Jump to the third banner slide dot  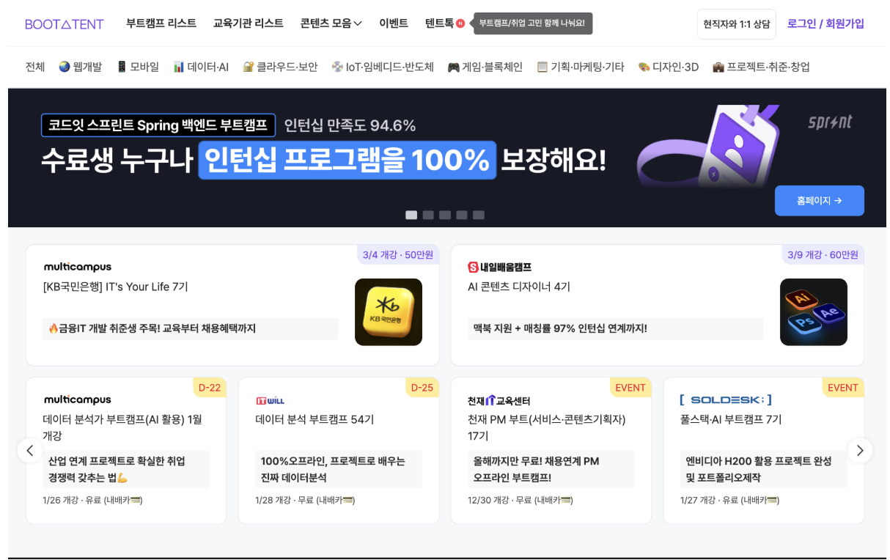[445, 215]
